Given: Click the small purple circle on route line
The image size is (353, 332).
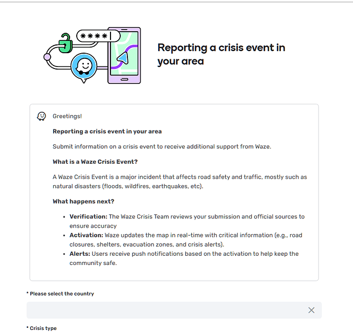Looking at the screenshot, I should tap(47, 57).
